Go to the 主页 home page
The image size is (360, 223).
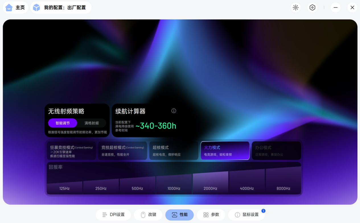click(15, 7)
